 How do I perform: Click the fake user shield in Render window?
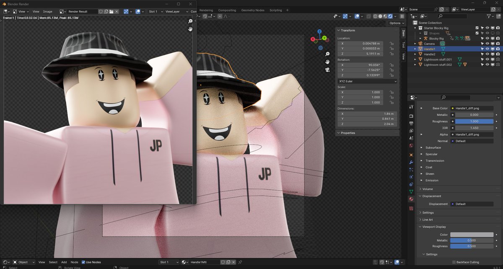pyautogui.click(x=101, y=12)
